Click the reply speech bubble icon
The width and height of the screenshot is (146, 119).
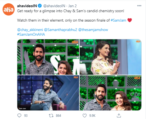click(x=19, y=115)
